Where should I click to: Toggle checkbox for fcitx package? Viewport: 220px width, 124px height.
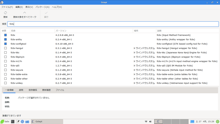click(5, 35)
